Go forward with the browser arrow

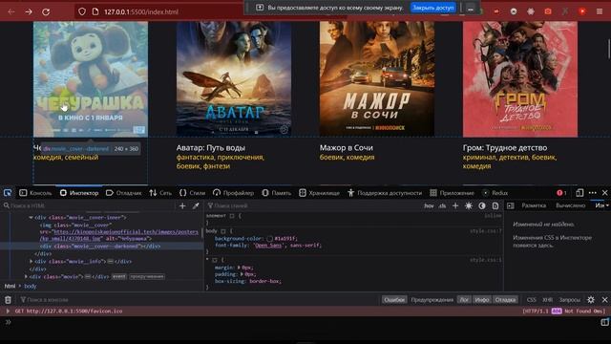(29, 11)
